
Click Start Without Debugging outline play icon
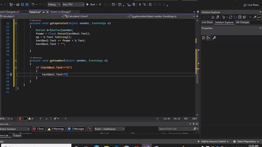click(100, 4)
